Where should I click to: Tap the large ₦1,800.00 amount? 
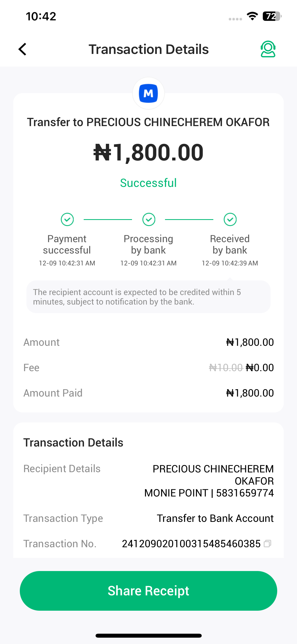148,152
